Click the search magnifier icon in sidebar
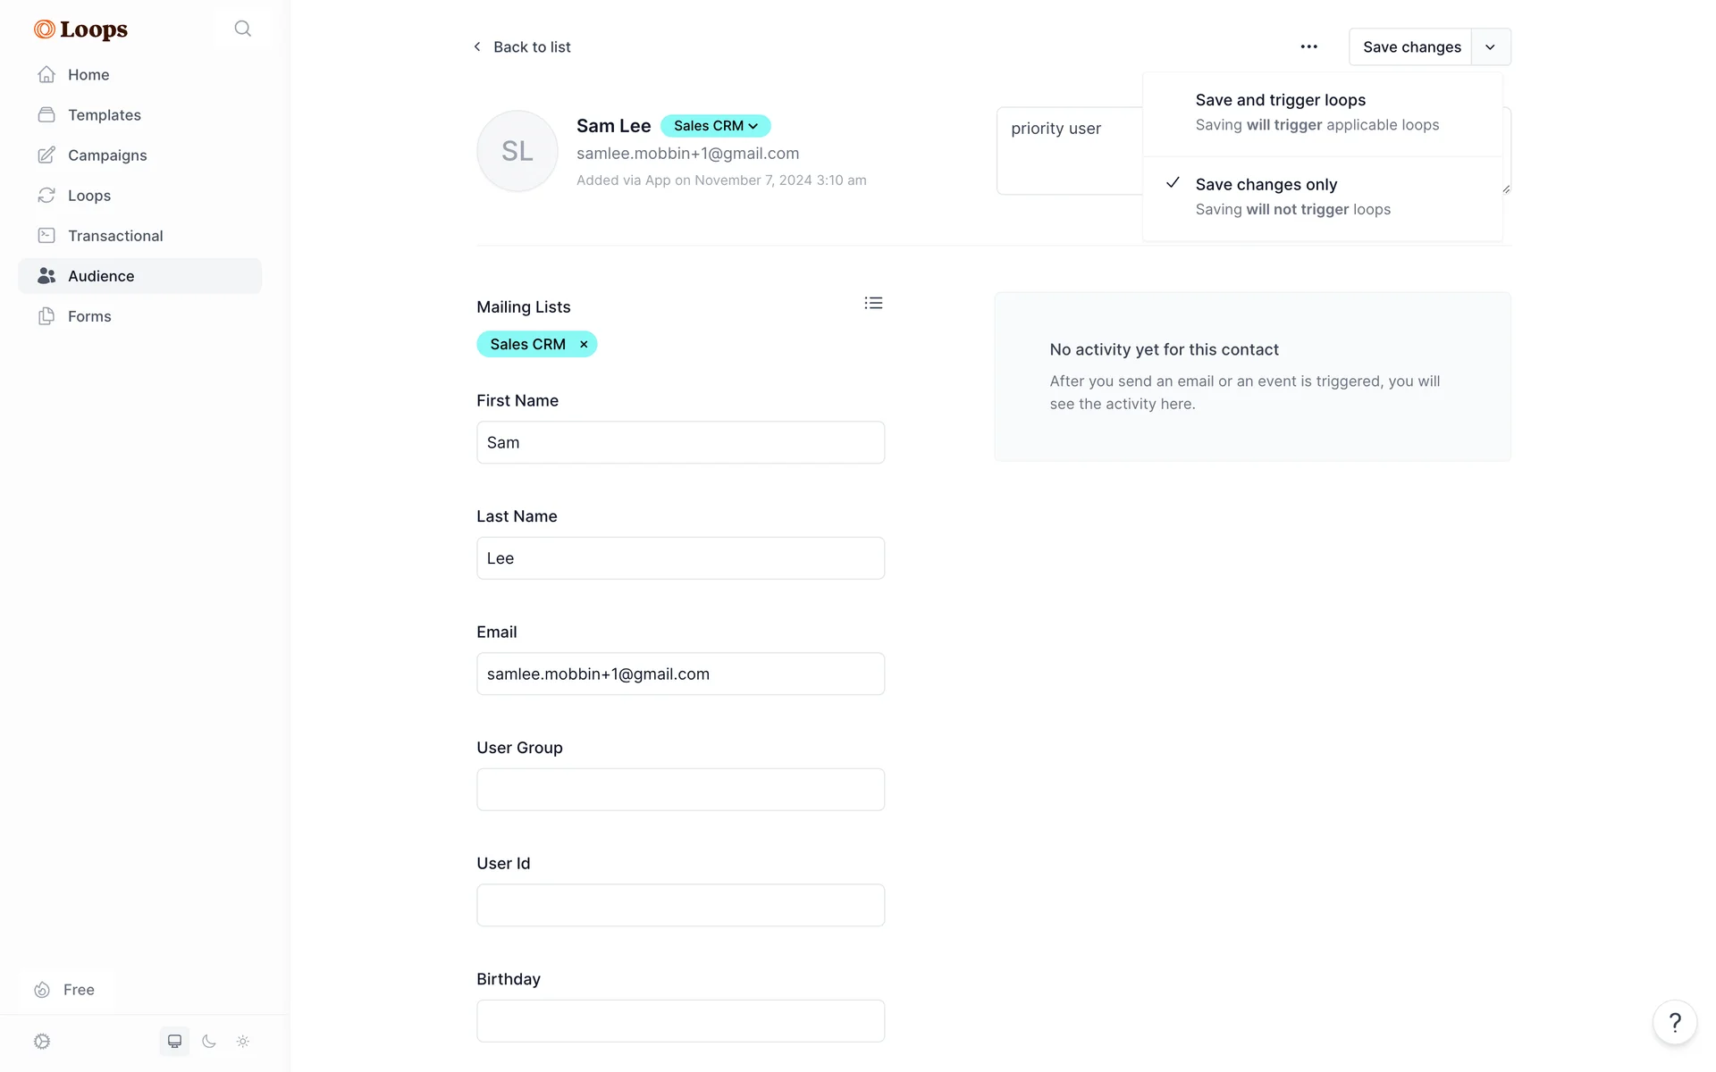This screenshot has width=1716, height=1072. 242,29
